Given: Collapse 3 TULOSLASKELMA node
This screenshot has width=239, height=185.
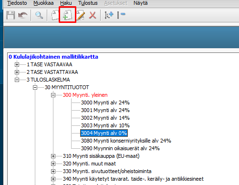Looking at the screenshot, I should (17, 80).
